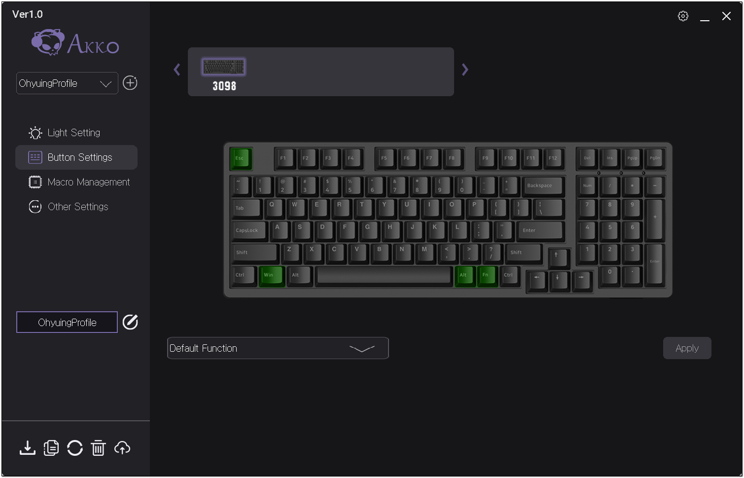Go to previous device with left chevron
Screen dimensions: 744x478
(177, 70)
